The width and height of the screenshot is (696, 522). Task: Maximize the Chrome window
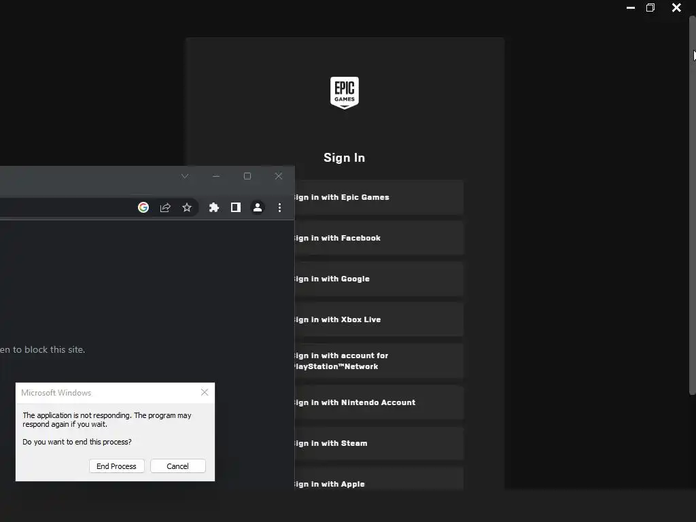247,176
